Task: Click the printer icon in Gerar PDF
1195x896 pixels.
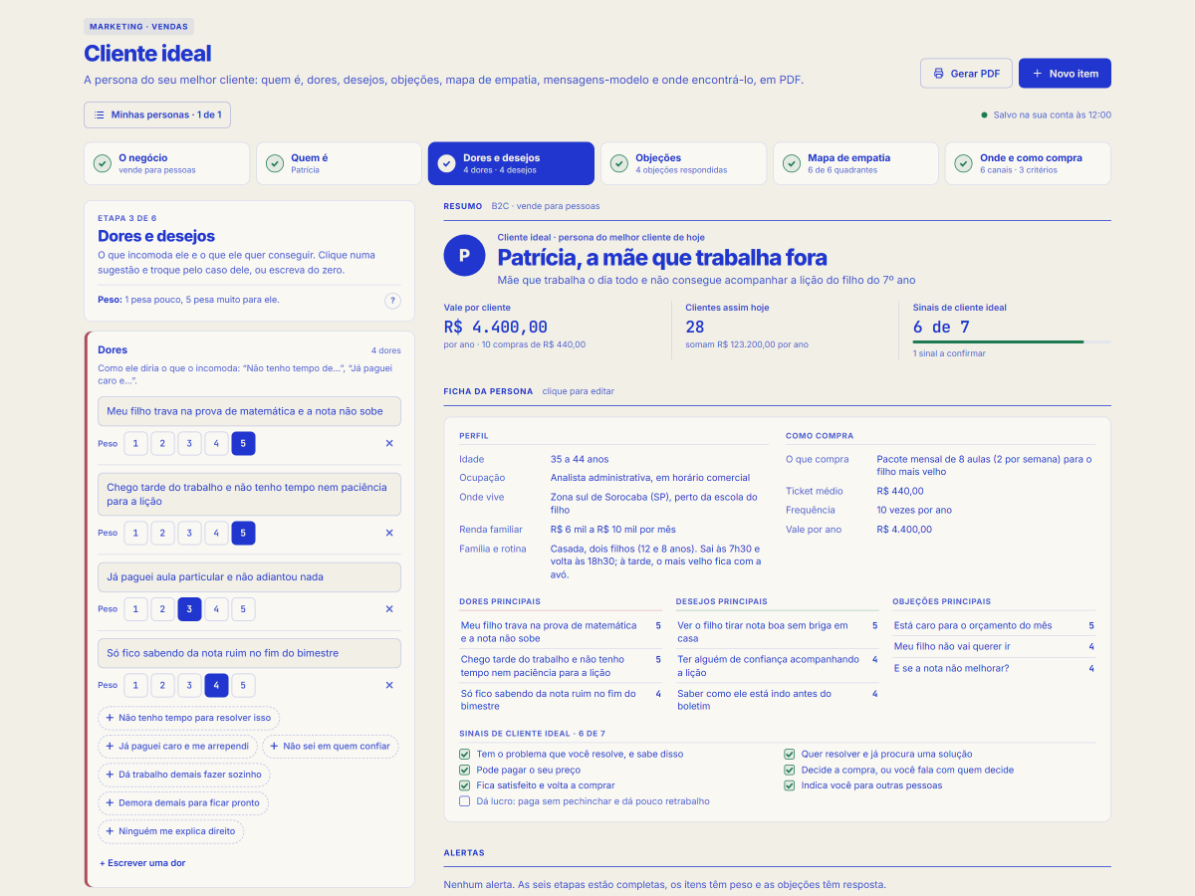Action: 938,74
